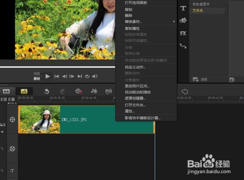
Task: Click the IMG_1323.JPG clip label
Action: tap(74, 120)
